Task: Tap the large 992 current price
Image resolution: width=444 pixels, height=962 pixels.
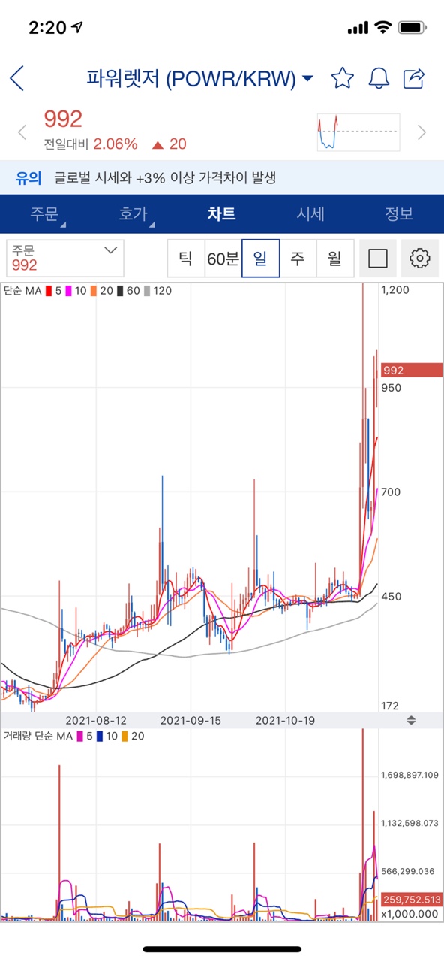Action: 63,119
